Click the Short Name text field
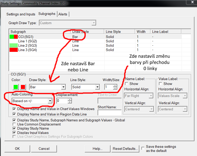Image resolution: width=197 pixels, height=156 pixels. (109, 112)
